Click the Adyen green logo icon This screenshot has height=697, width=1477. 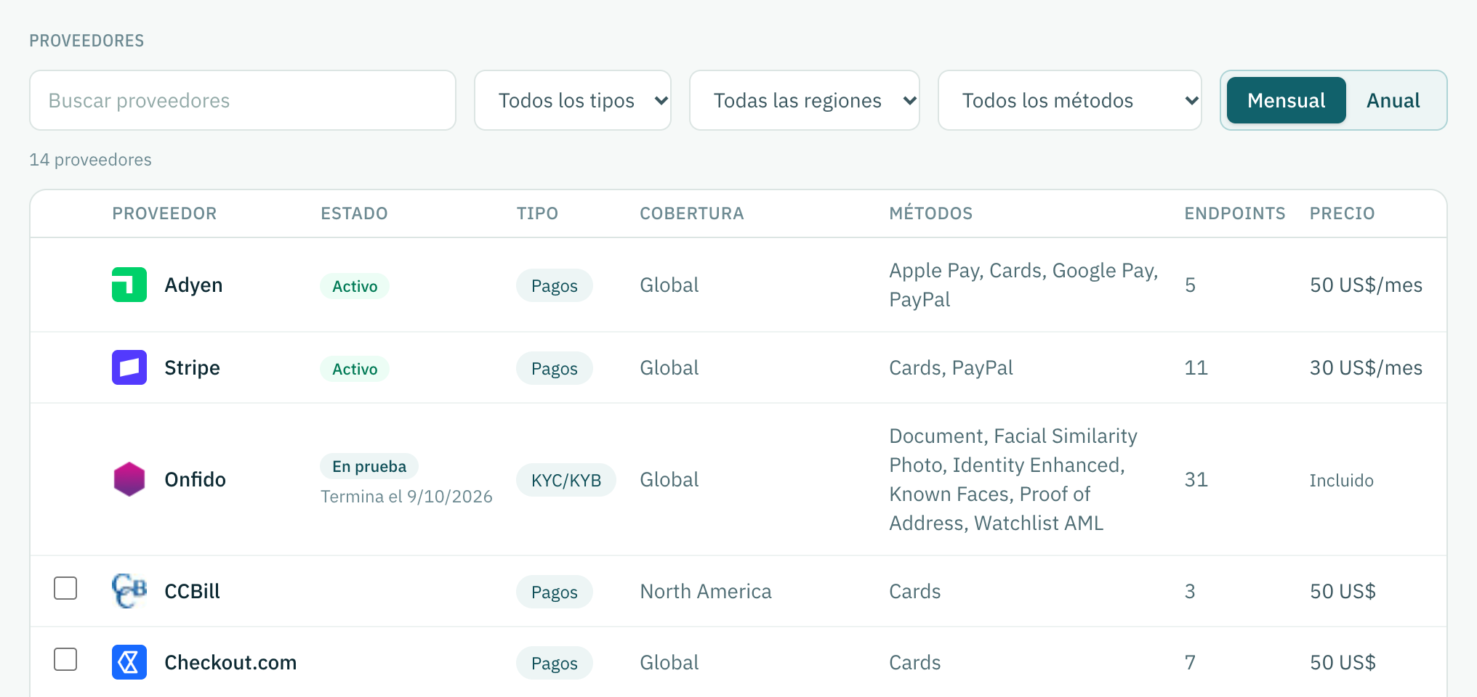129,285
